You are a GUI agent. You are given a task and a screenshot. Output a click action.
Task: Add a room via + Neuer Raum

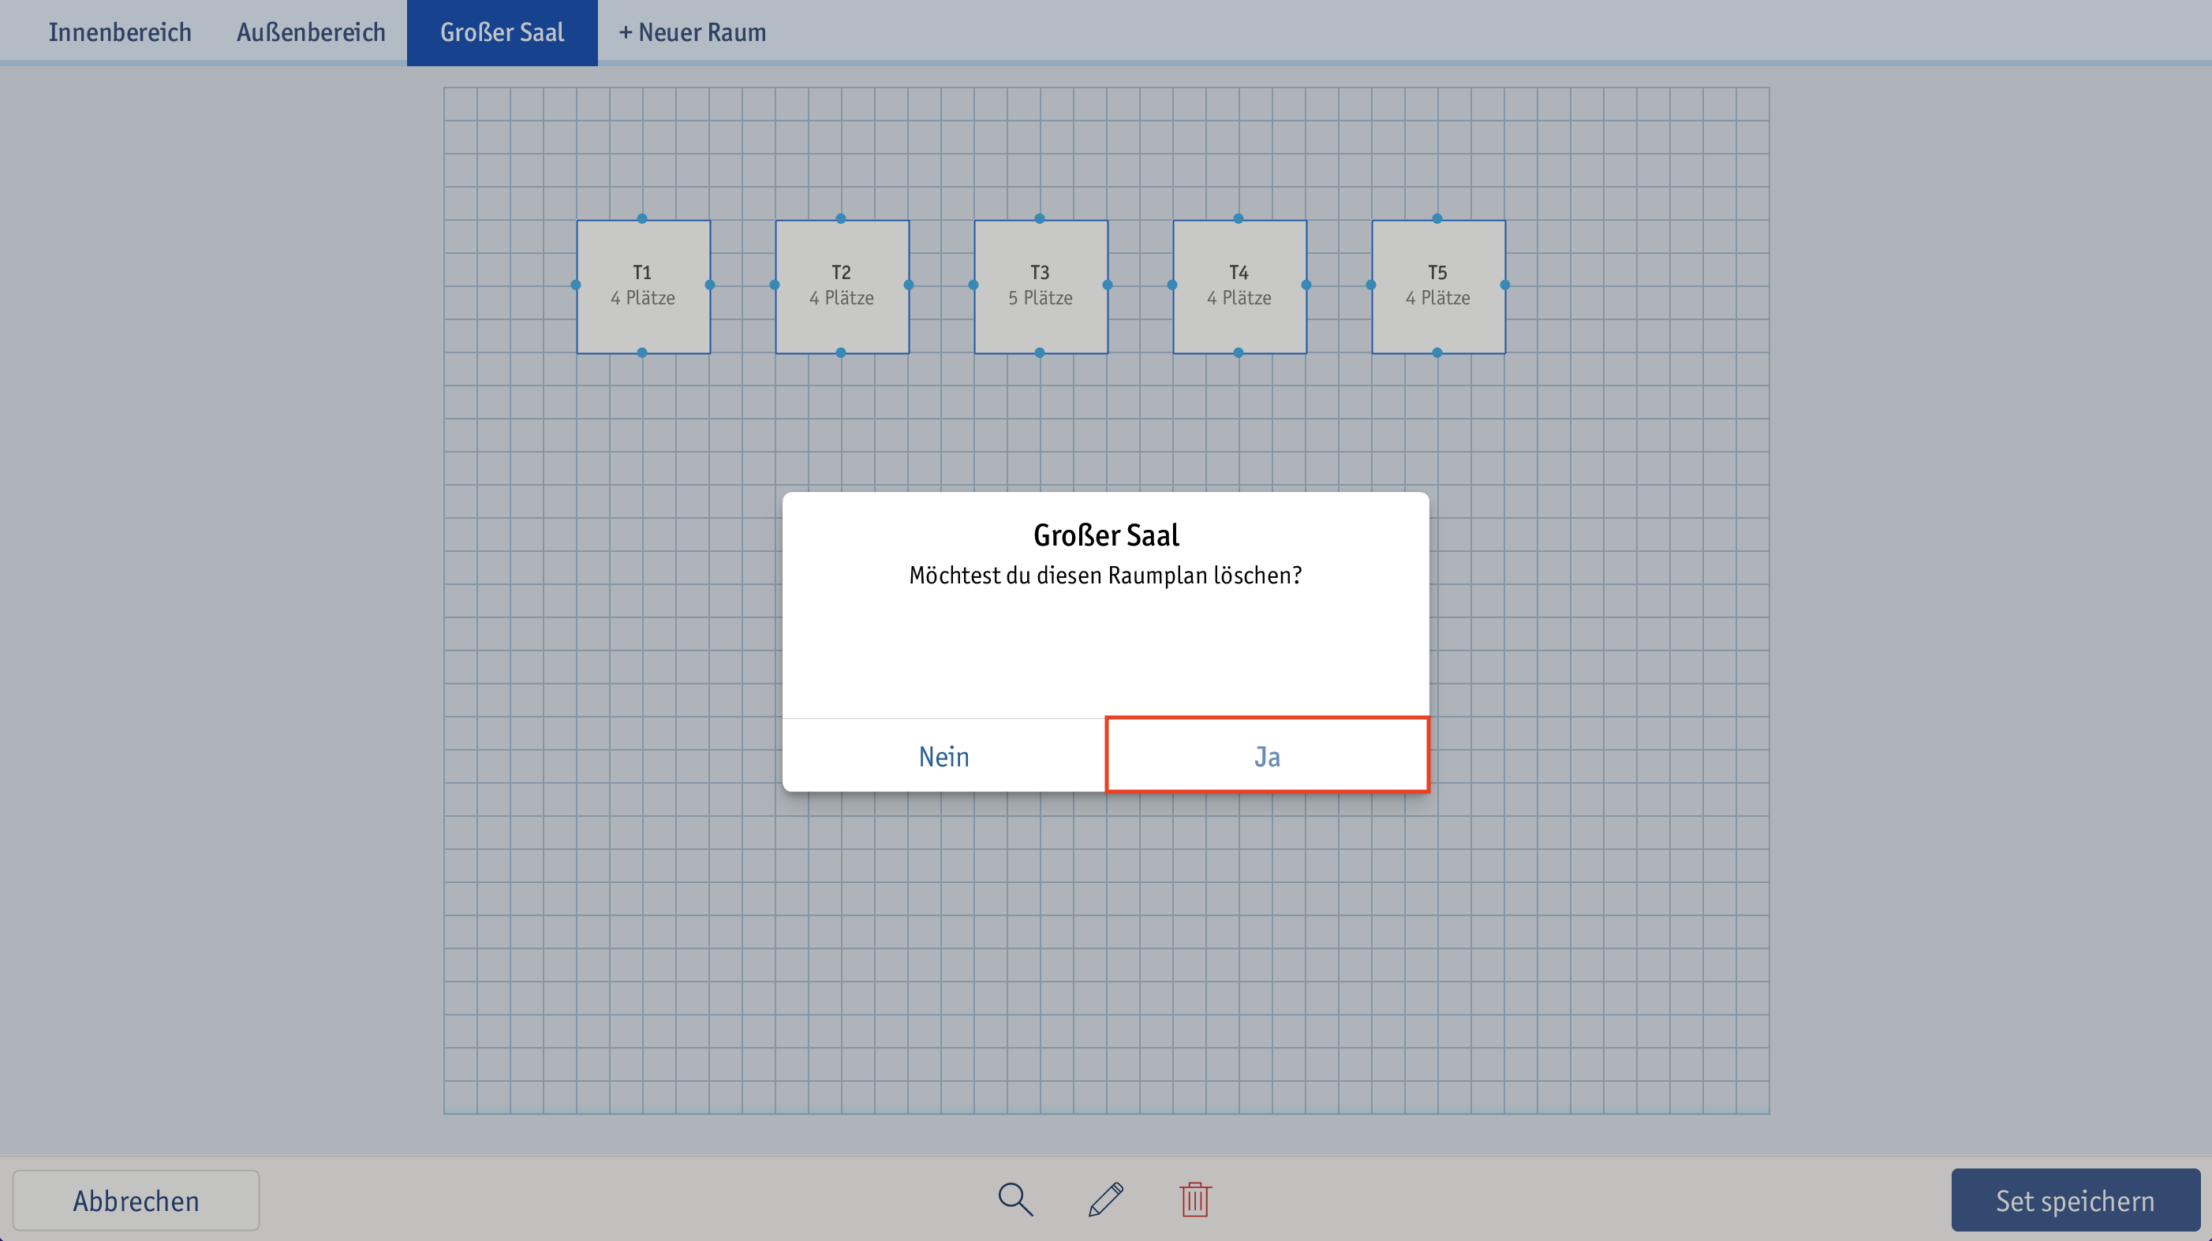[x=692, y=32]
